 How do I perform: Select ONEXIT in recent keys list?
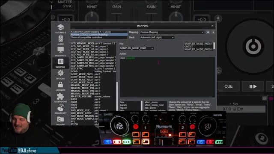pos(198,47)
